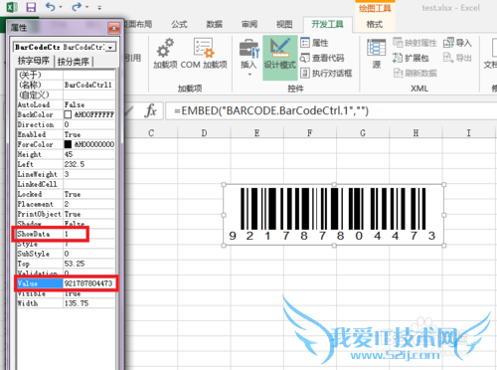Select column F header
This screenshot has height=370, width=497.
click(x=310, y=133)
